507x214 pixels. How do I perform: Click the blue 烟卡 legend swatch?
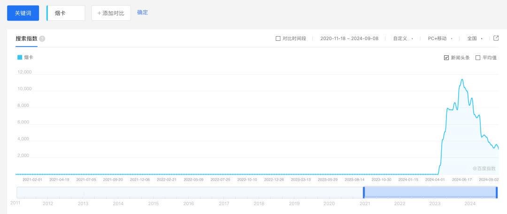[20, 57]
